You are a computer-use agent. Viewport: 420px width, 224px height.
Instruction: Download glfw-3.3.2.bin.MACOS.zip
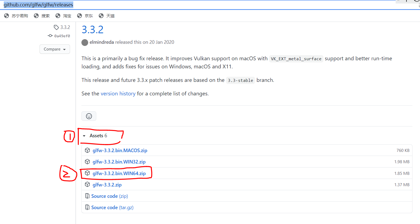click(120, 150)
